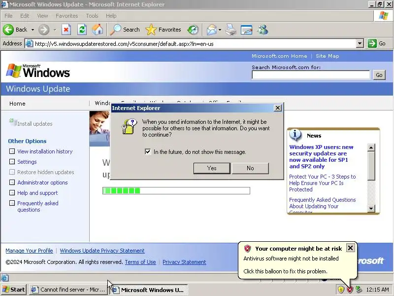Click the Mail envelope toolbar icon

coord(211,30)
